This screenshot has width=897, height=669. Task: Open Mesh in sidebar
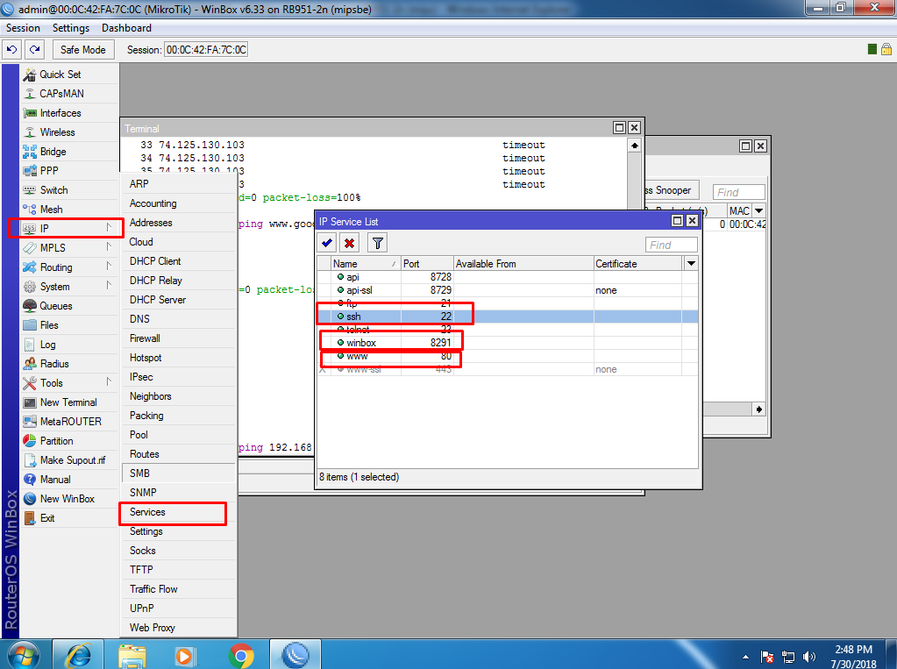tap(69, 210)
